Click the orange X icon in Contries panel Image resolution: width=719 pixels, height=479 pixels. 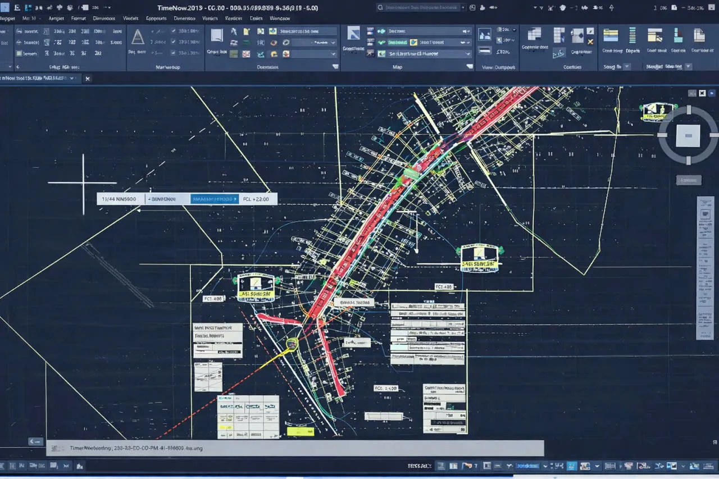[x=590, y=42]
